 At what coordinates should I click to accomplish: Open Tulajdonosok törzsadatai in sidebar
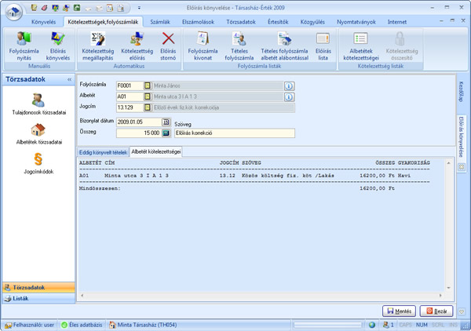(x=39, y=104)
